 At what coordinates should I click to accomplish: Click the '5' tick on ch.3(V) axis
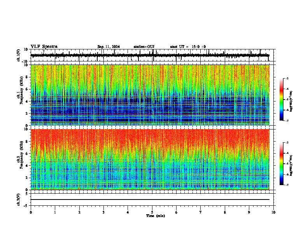tap(27, 194)
